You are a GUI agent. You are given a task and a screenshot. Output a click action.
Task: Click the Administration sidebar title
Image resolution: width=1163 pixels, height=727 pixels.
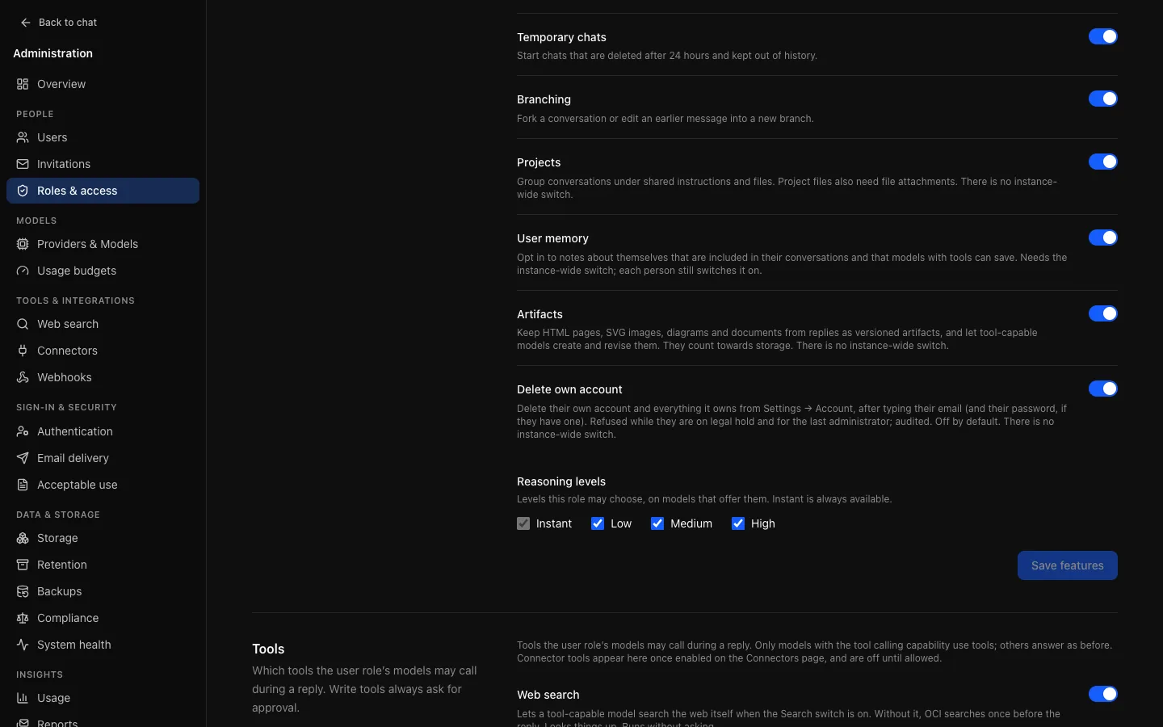click(52, 53)
